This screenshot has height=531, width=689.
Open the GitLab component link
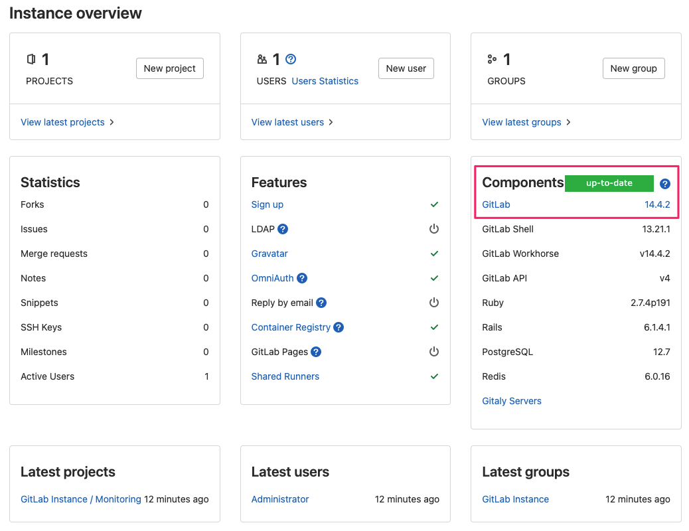point(496,204)
